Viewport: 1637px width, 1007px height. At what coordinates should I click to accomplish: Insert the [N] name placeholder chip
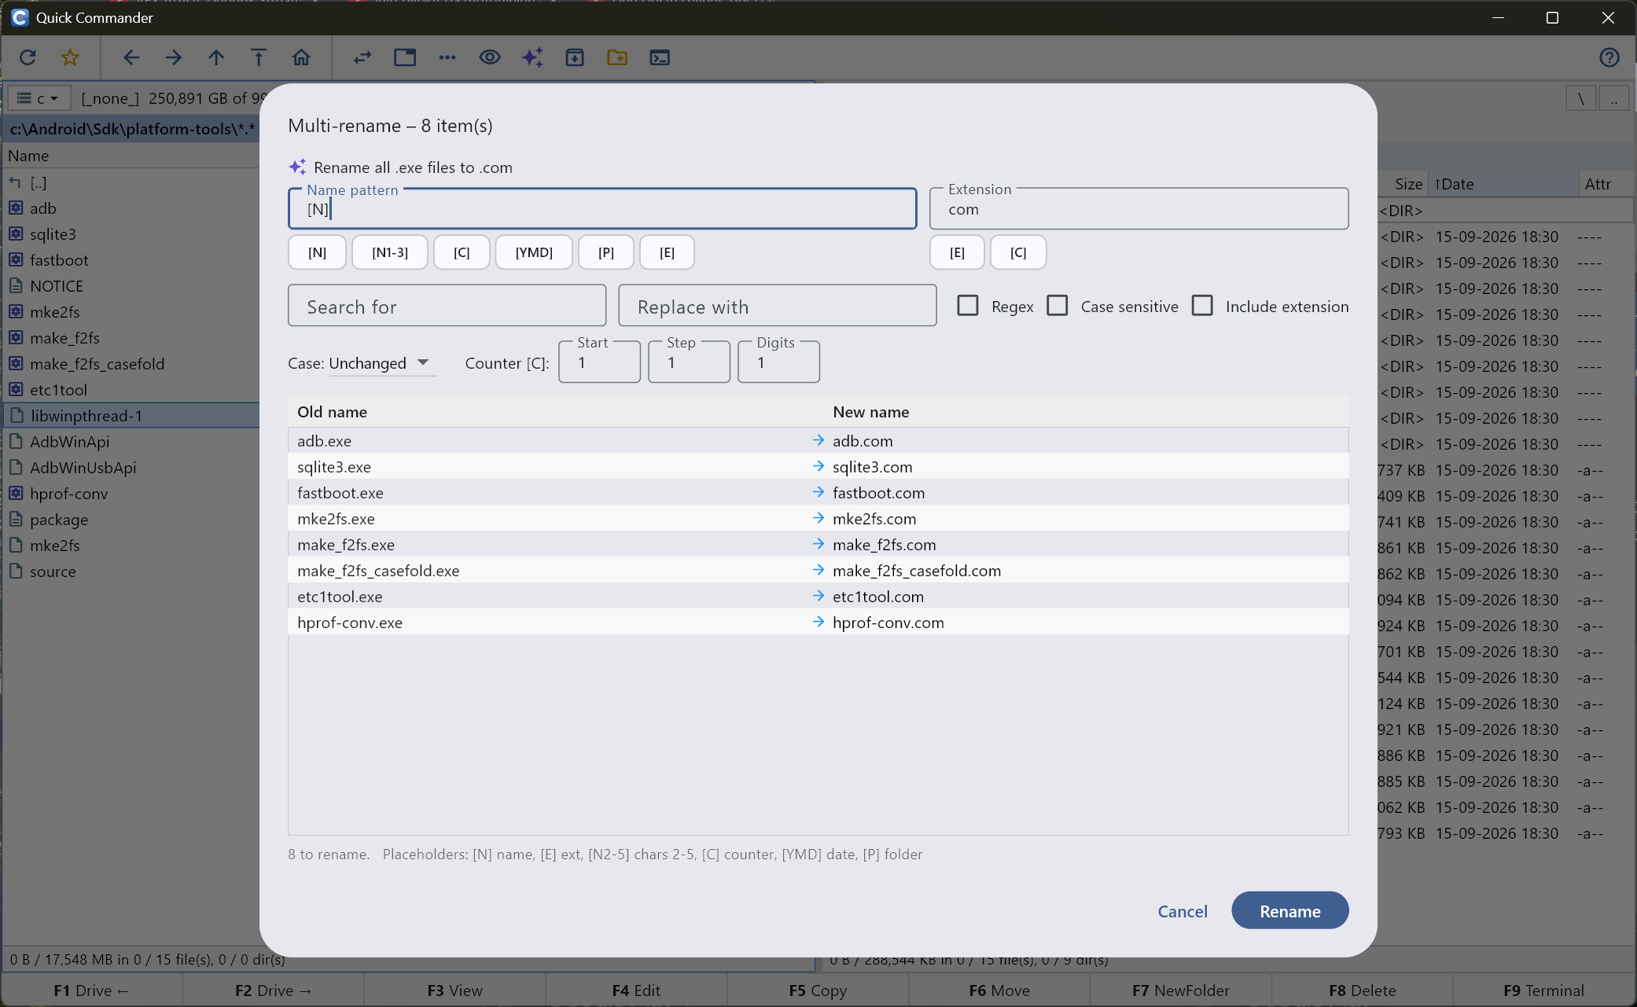pyautogui.click(x=317, y=252)
